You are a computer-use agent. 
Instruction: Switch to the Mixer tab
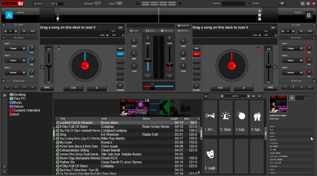134,31
